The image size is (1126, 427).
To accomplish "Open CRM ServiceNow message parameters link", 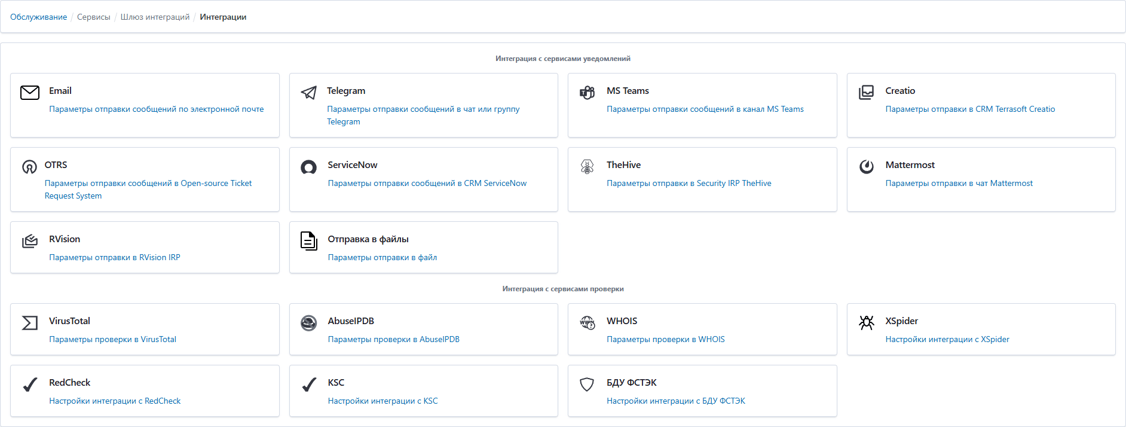I will [x=427, y=183].
